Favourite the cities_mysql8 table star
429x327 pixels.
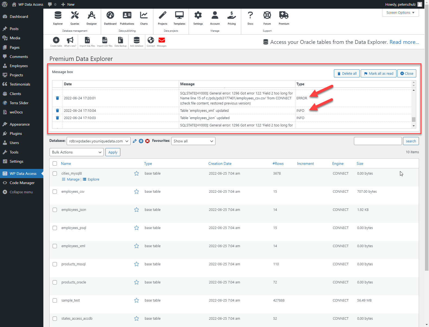137,174
